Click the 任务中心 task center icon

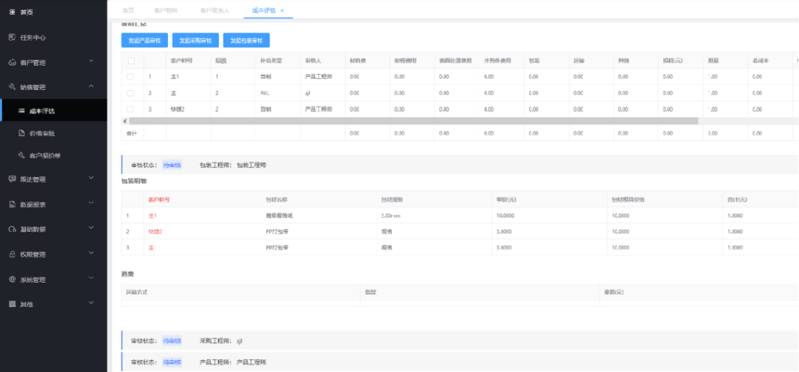pyautogui.click(x=13, y=38)
